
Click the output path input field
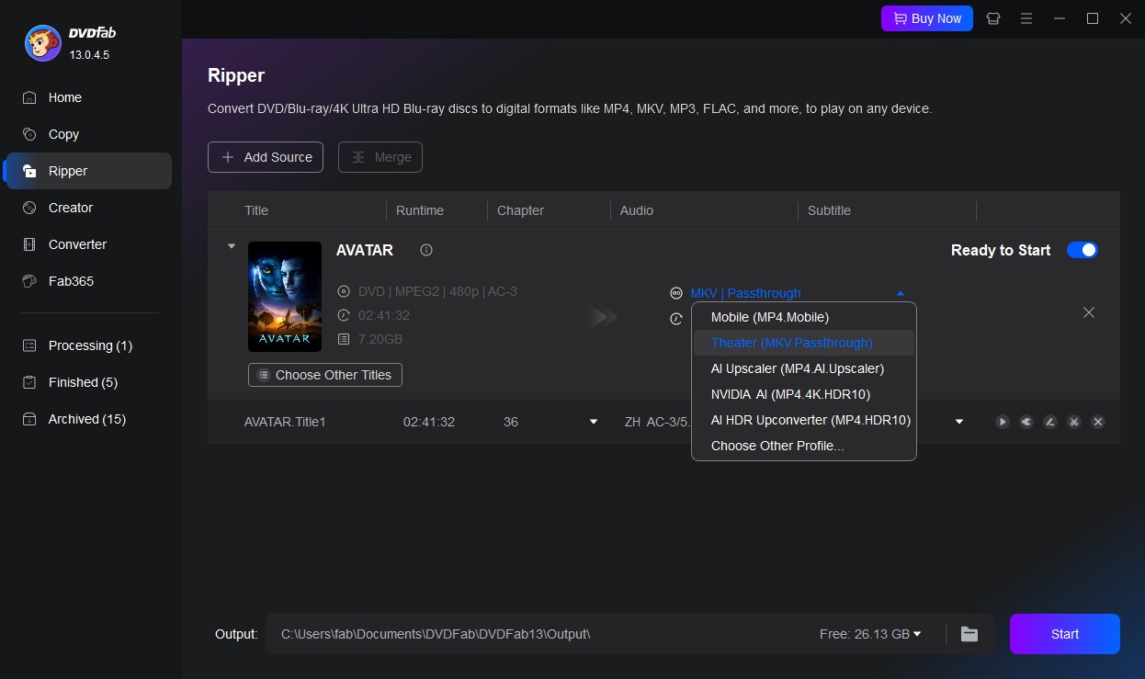[x=551, y=633]
